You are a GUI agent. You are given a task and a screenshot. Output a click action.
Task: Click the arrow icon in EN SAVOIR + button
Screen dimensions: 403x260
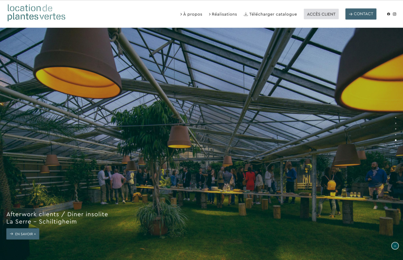[x=12, y=234]
